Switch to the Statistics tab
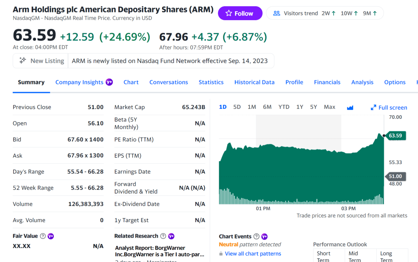 [211, 82]
